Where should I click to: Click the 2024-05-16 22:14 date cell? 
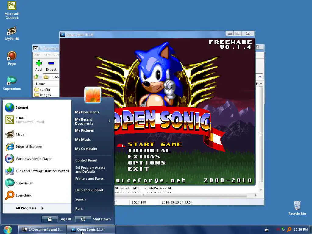pyautogui.click(x=158, y=188)
